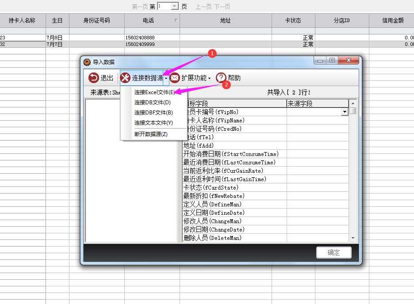
Task: Open the 来源字段 combo box in first row
Action: click(x=345, y=112)
